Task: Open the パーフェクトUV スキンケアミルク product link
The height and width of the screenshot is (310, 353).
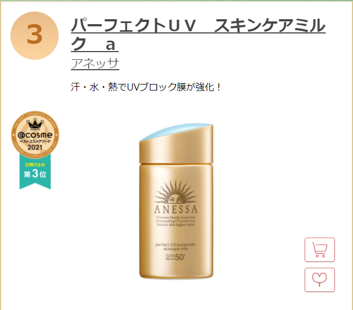Action: click(198, 34)
